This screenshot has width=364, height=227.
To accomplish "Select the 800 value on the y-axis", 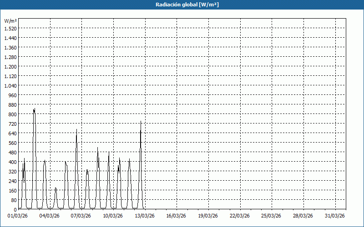I will point(12,114).
